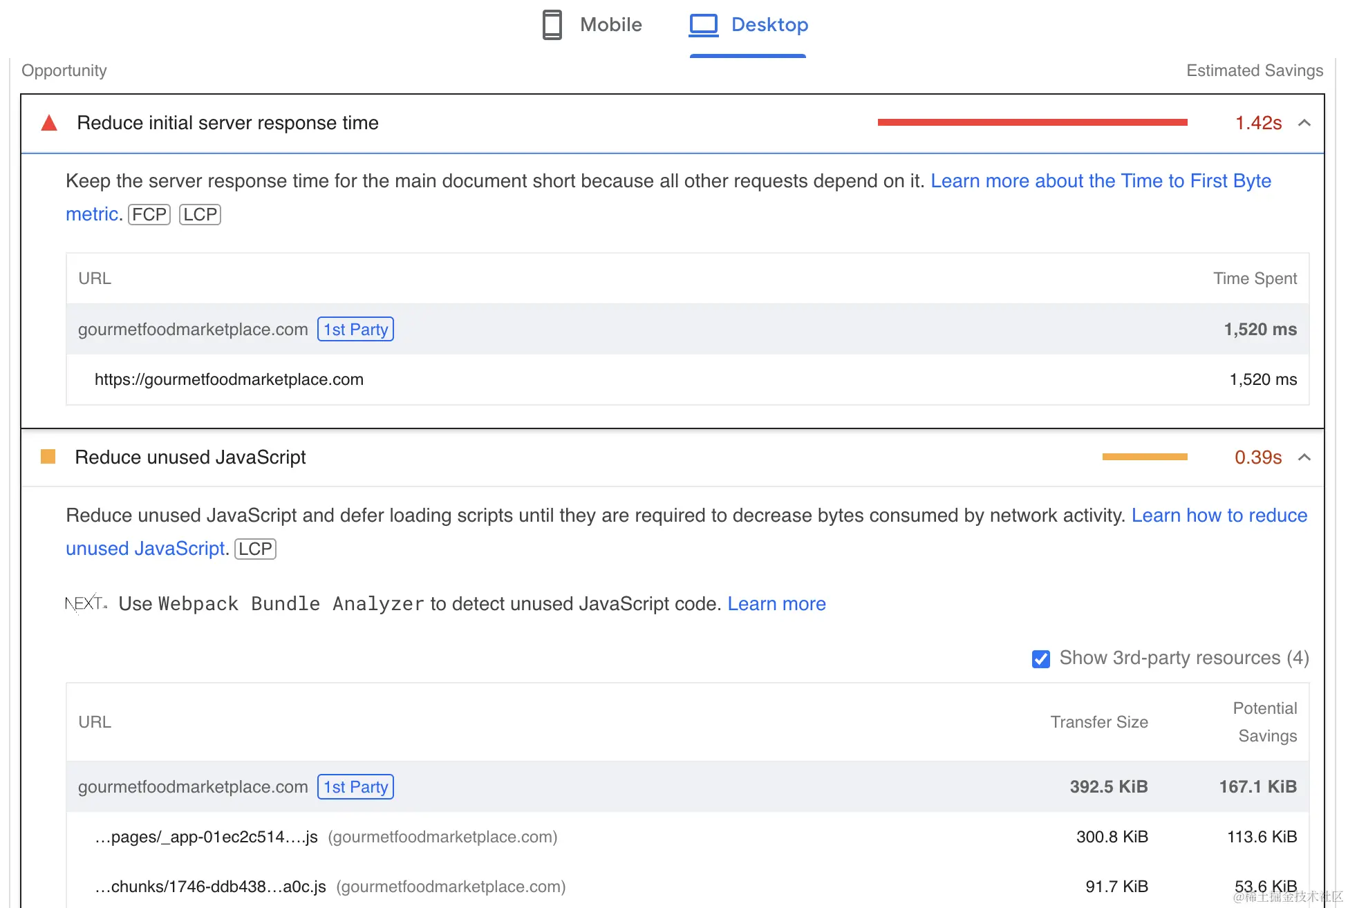Click the Reduce unused JavaScript audit title
The image size is (1348, 908).
point(190,457)
